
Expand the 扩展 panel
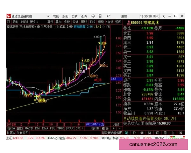coord(11,133)
